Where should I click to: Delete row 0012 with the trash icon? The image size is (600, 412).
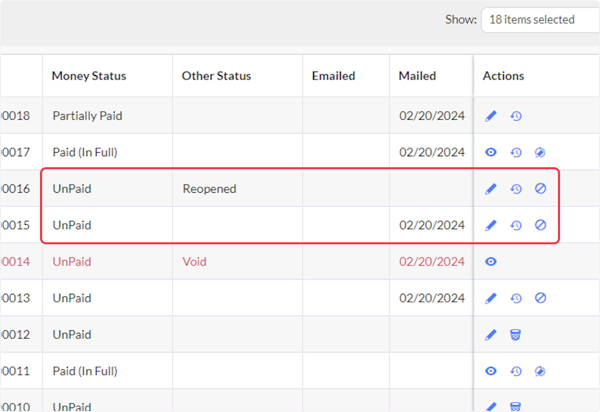coord(515,334)
